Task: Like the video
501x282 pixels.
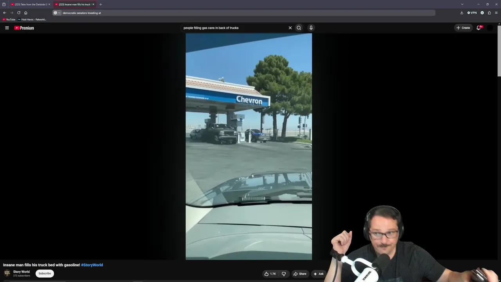Action: click(270, 274)
